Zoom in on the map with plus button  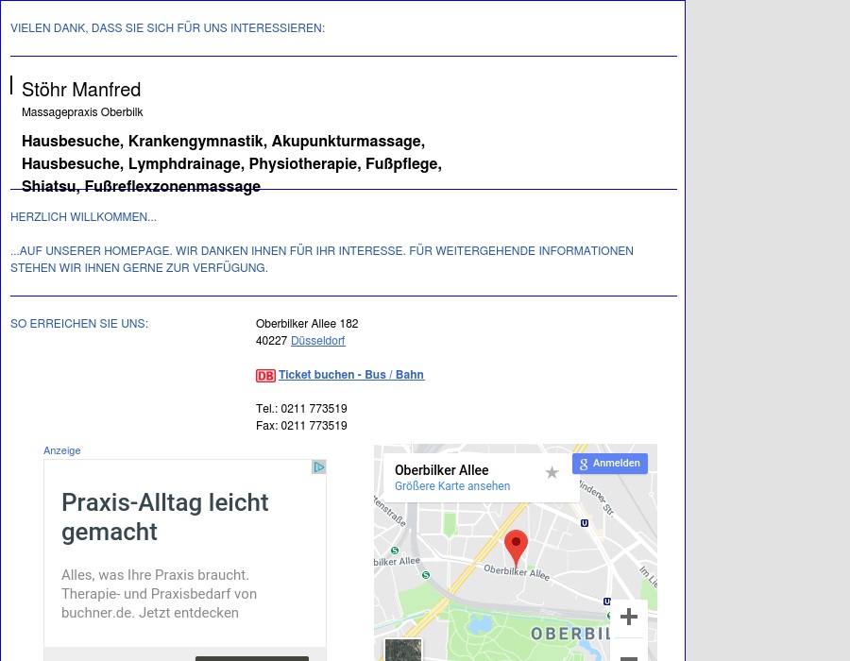click(629, 618)
